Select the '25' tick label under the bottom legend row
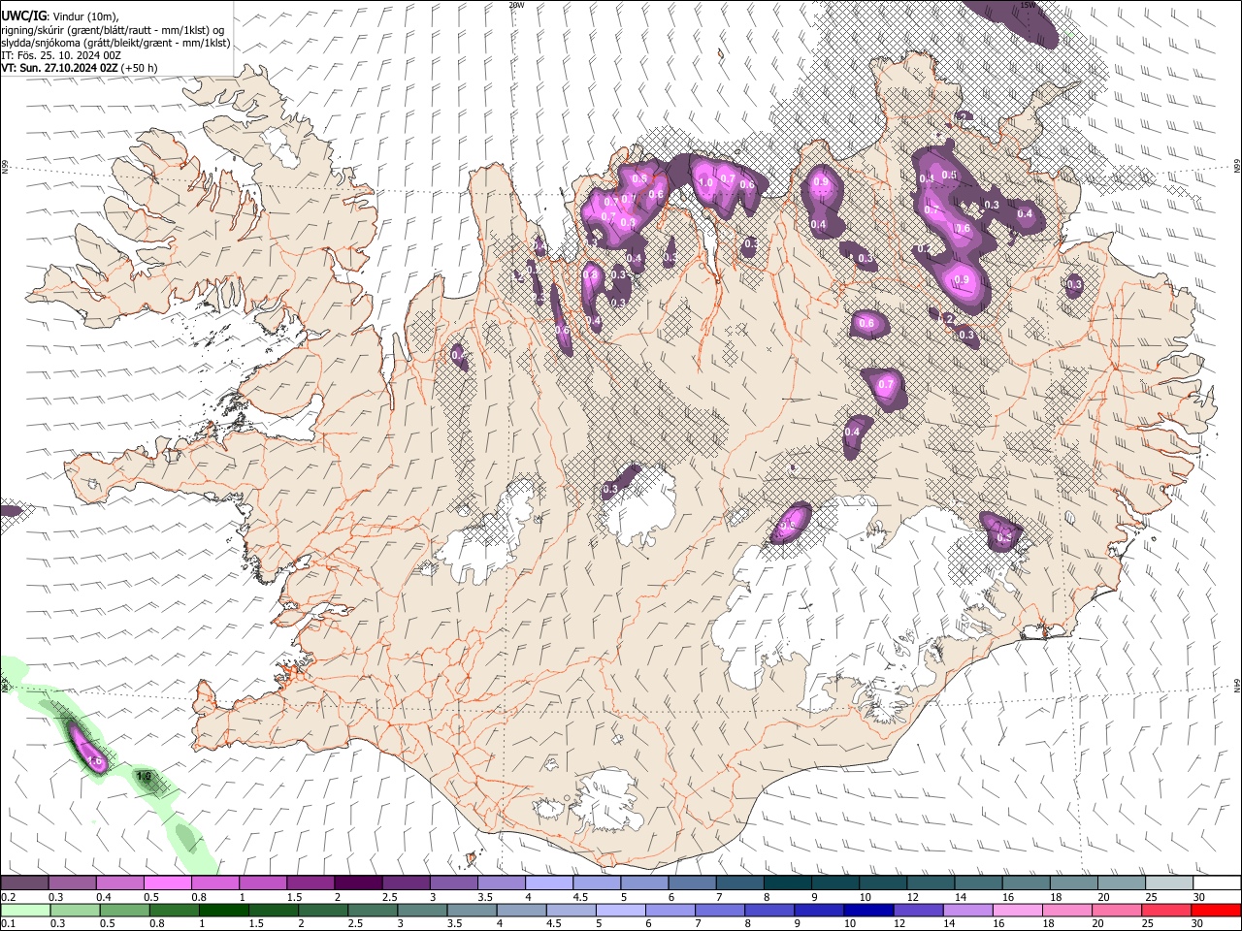The height and width of the screenshot is (931, 1242). pyautogui.click(x=1149, y=923)
